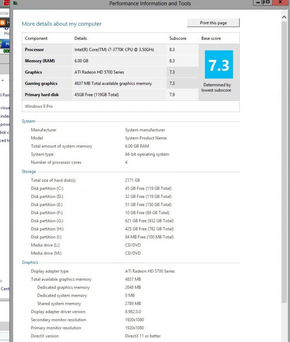Click the More details about my computer heading
The width and height of the screenshot is (290, 342).
pos(61,24)
